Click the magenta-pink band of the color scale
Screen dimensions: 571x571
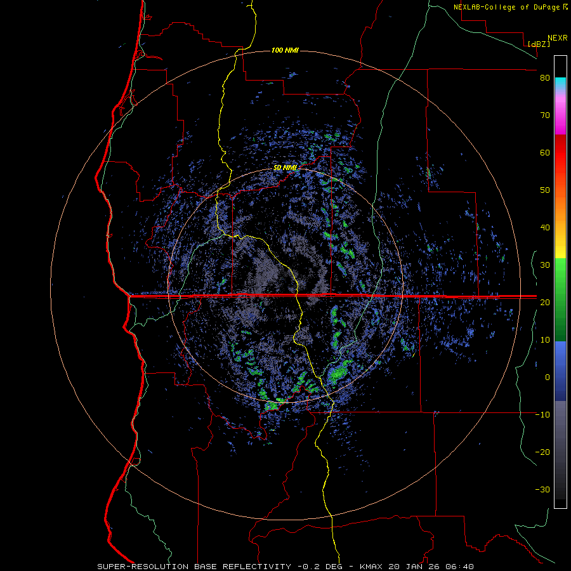(560, 113)
